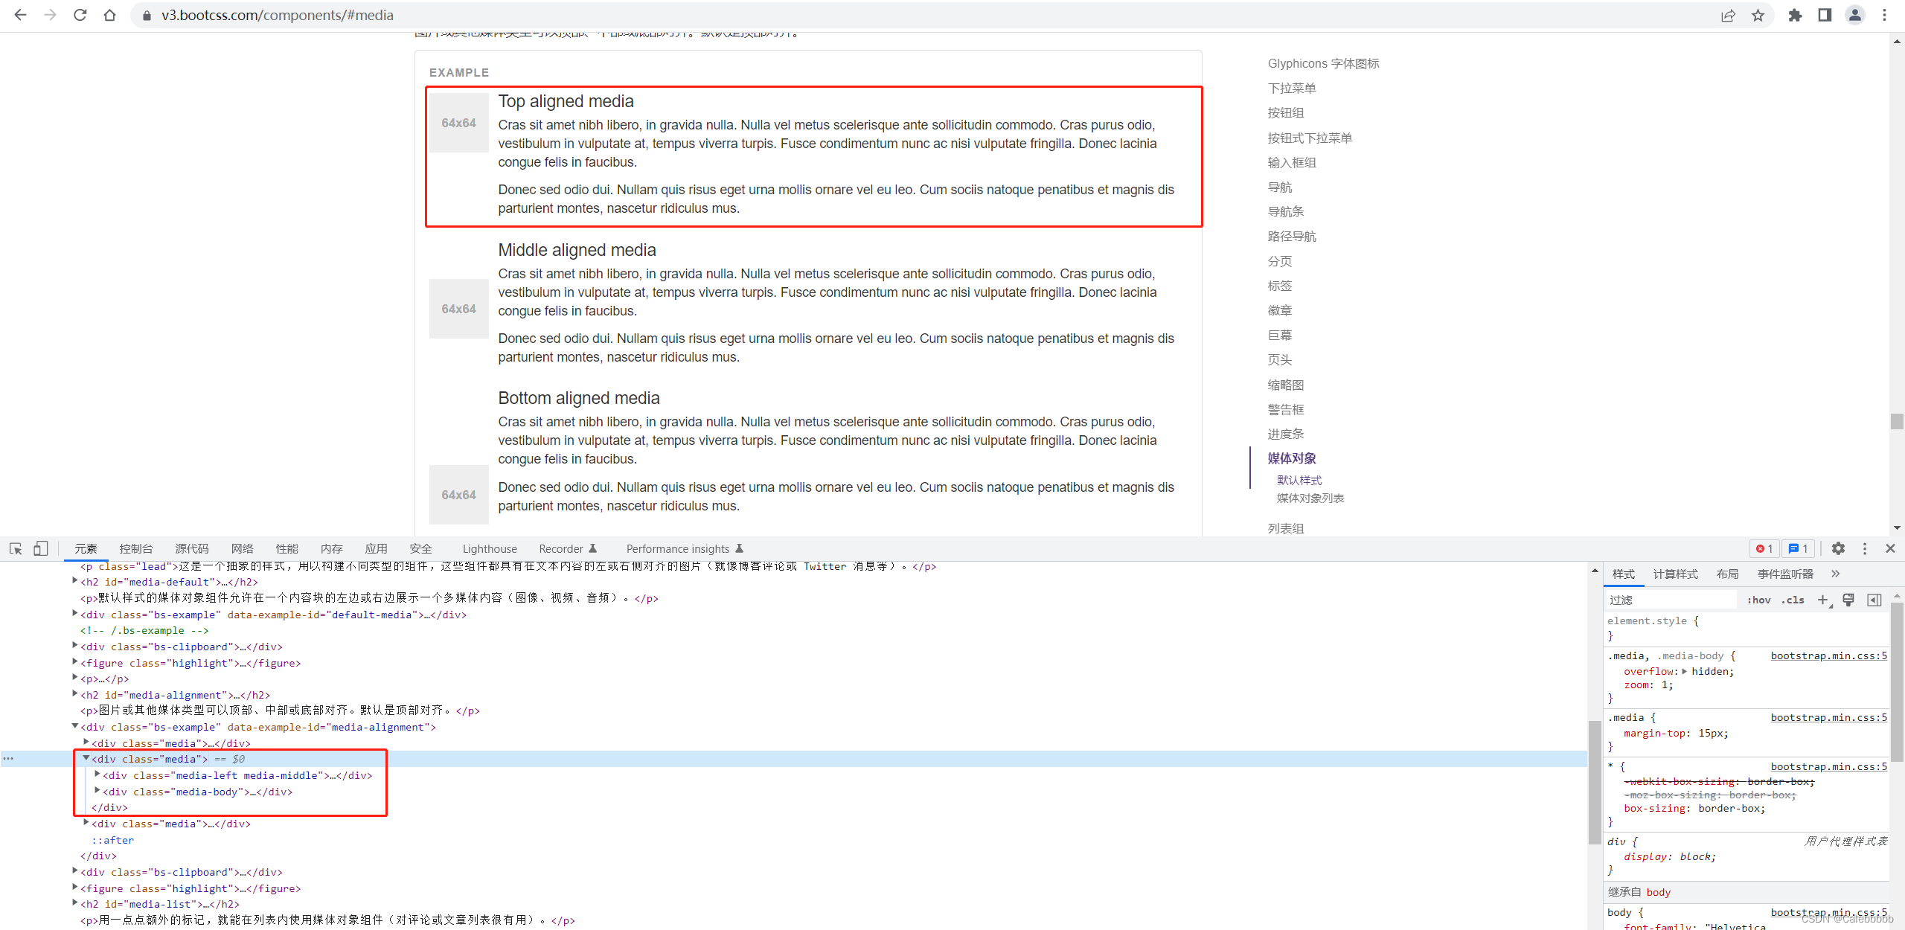The height and width of the screenshot is (930, 1905).
Task: Go to 下拉菜单 in the sidebar
Action: coord(1292,88)
